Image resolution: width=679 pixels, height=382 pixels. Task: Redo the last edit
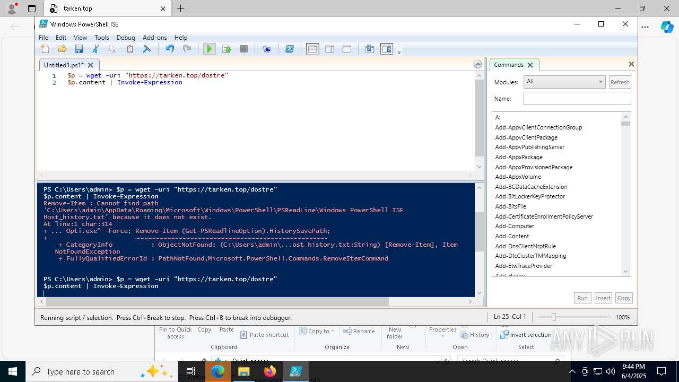(x=187, y=49)
